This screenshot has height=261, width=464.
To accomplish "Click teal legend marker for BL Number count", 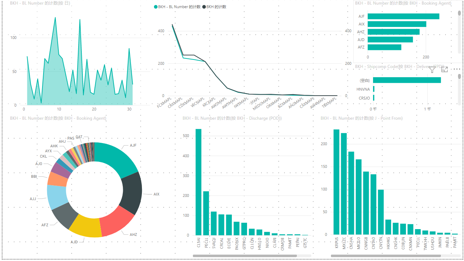I will 156,7.
